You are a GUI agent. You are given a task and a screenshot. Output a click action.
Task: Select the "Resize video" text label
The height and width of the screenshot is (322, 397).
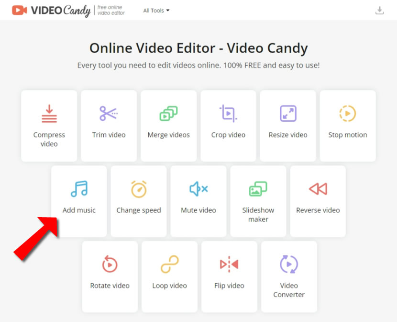[x=288, y=135]
